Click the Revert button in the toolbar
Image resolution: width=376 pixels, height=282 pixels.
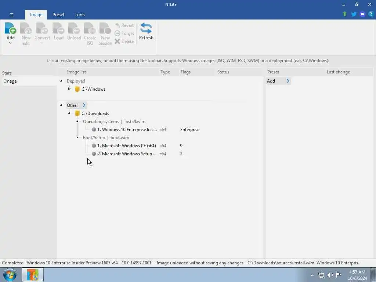click(124, 25)
